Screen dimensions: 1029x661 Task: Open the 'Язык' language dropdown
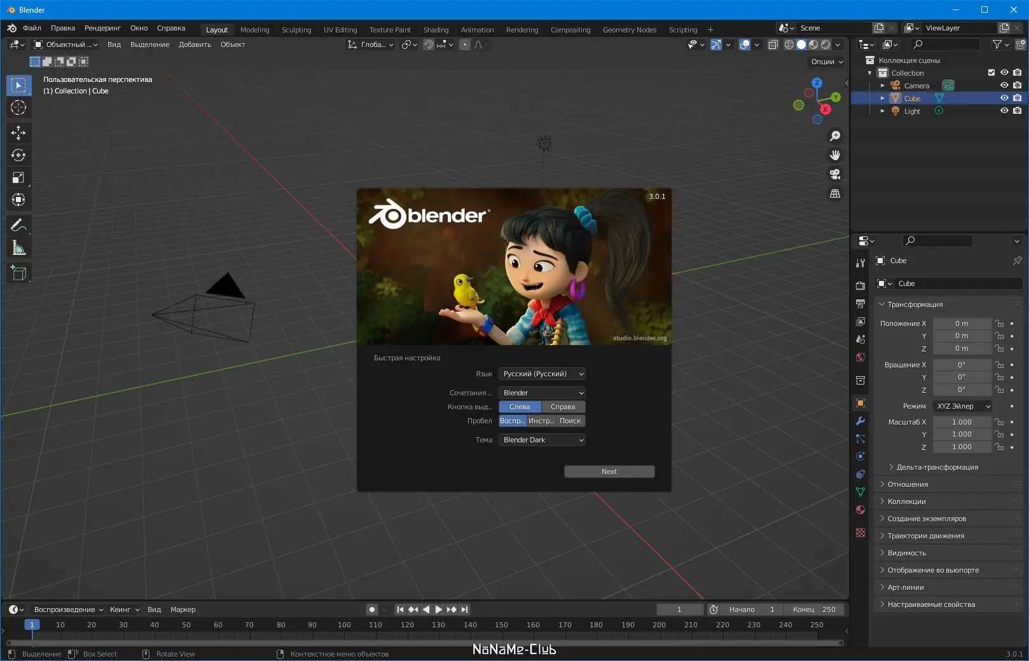click(x=542, y=374)
